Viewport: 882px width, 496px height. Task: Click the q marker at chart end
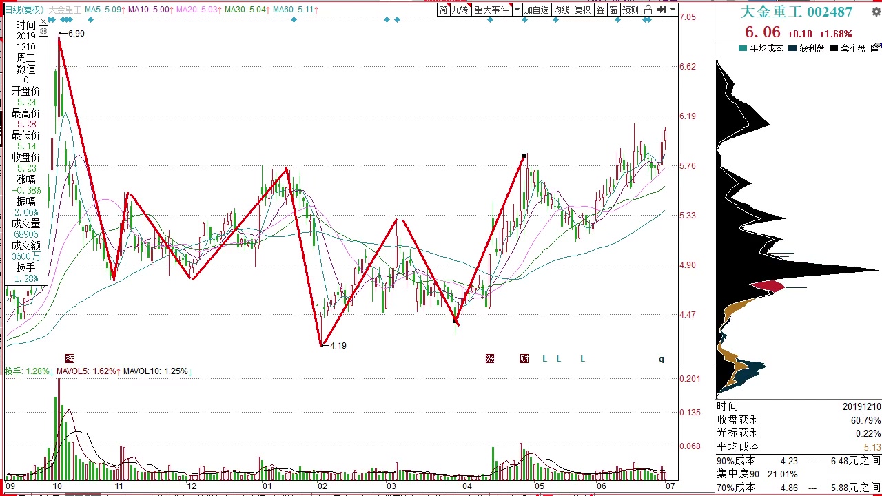(661, 359)
